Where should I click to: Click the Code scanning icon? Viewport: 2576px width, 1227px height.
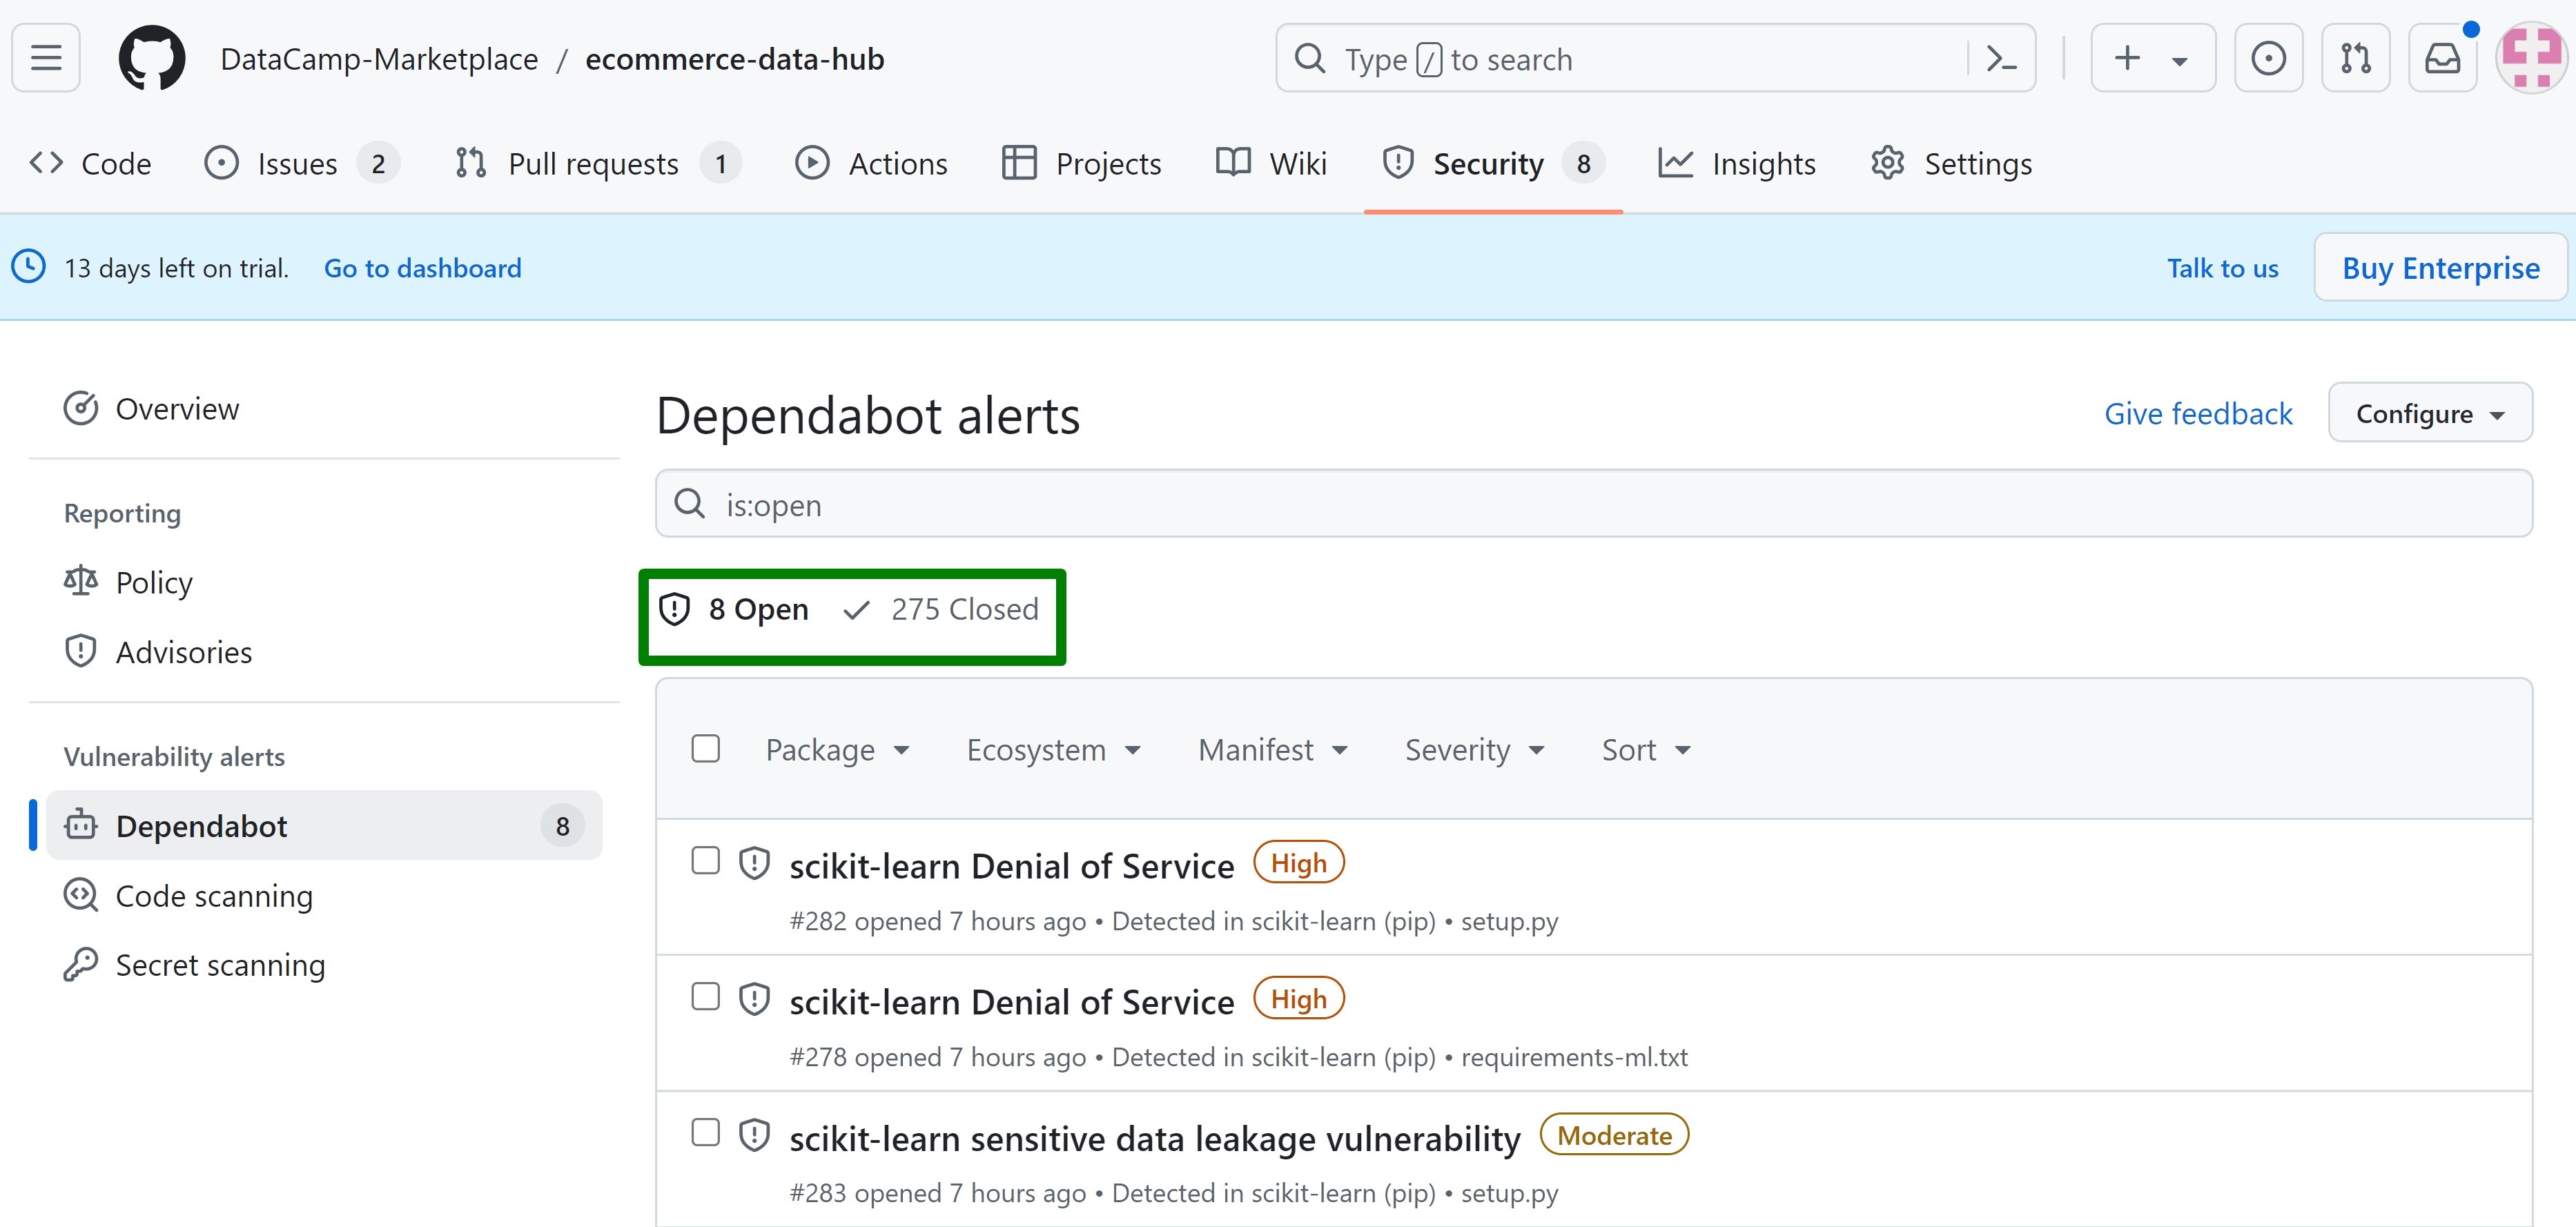click(x=81, y=895)
